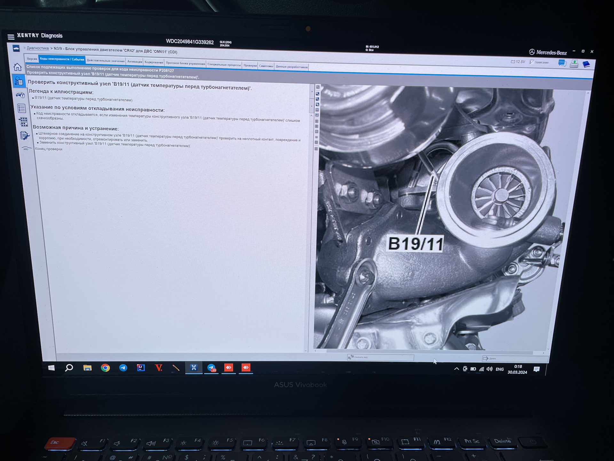The height and width of the screenshot is (461, 614).
Task: Switch to the Проверки tab
Action: click(250, 66)
